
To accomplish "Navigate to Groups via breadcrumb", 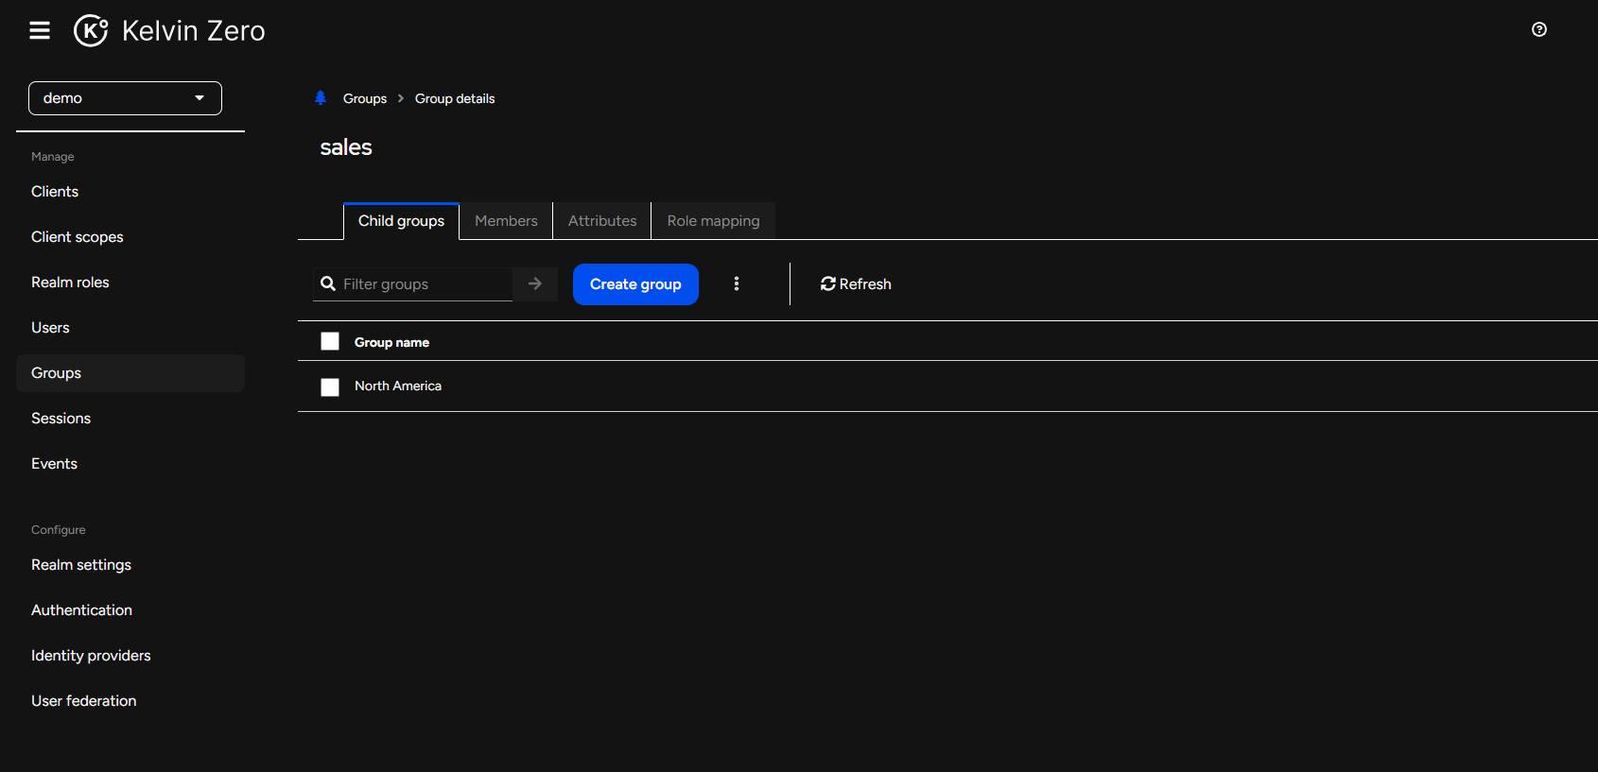I will click(x=364, y=99).
